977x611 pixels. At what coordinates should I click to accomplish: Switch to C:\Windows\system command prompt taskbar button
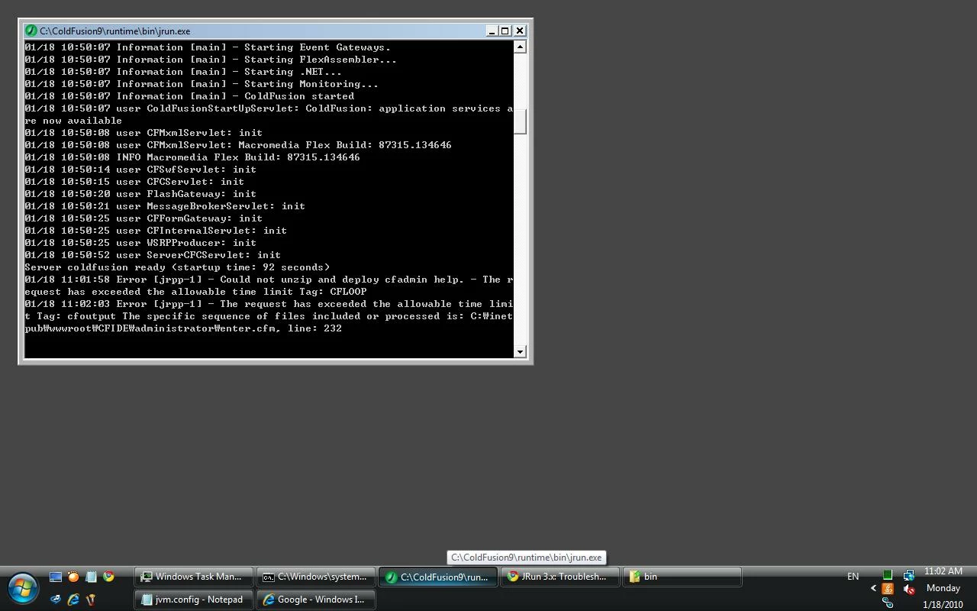point(316,577)
